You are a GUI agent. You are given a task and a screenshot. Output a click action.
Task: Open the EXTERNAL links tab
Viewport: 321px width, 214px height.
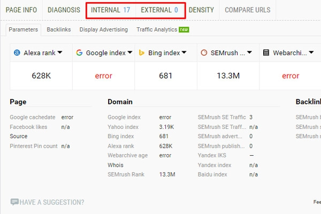click(x=159, y=10)
